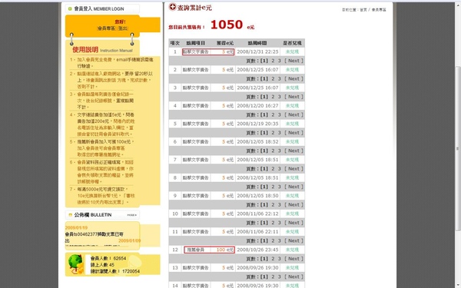Open the 會員專區 link in the login box
The image size is (461, 288).
click(107, 28)
